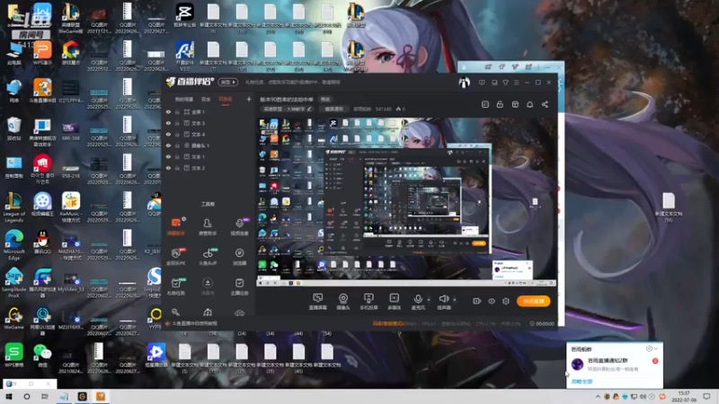Viewport: 719px width, 404px height.
Task: Toggle lock on 摄像头 1 layer
Action: (x=177, y=145)
